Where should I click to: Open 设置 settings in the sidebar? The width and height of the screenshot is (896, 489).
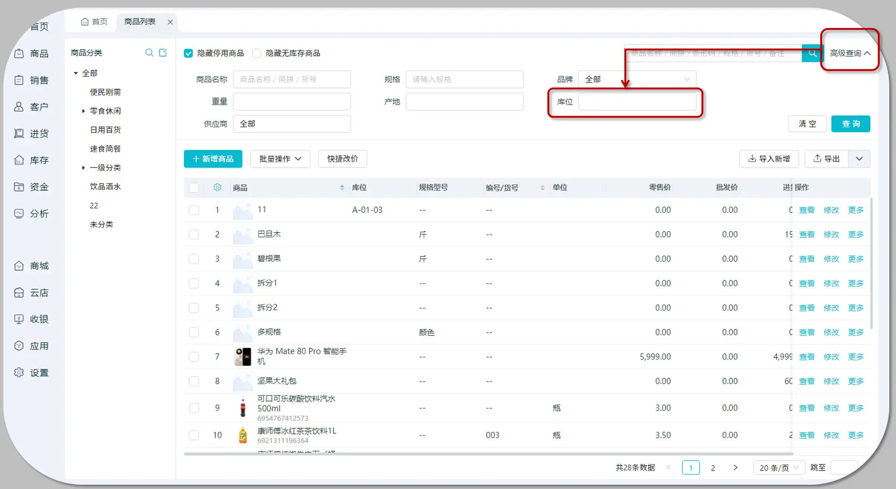[x=31, y=372]
